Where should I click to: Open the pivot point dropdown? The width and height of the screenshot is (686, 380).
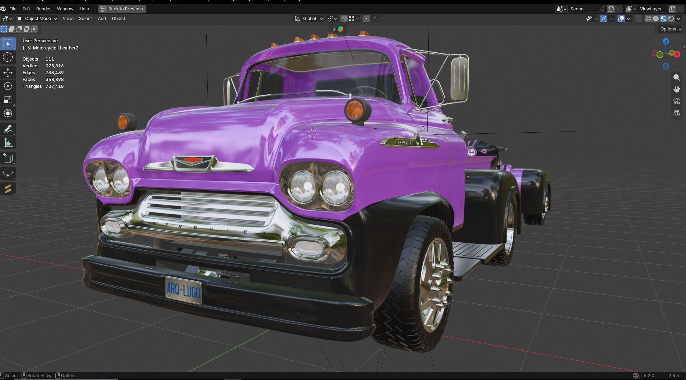(x=332, y=19)
